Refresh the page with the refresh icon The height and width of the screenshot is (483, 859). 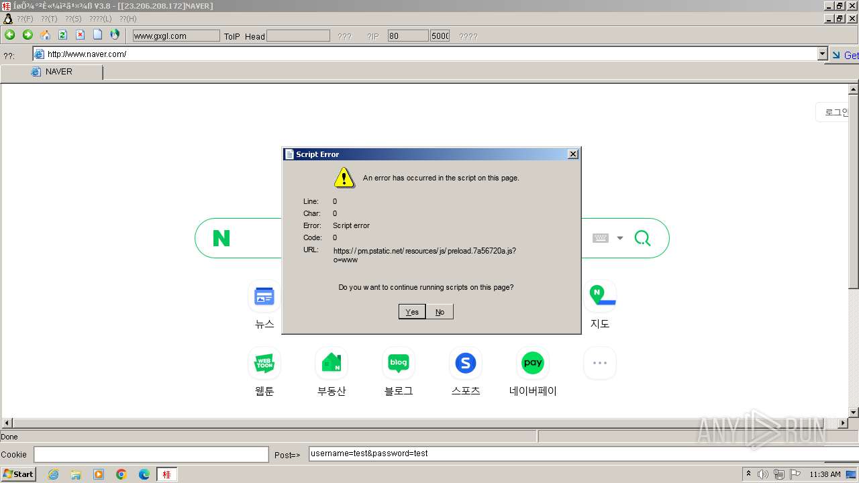62,35
